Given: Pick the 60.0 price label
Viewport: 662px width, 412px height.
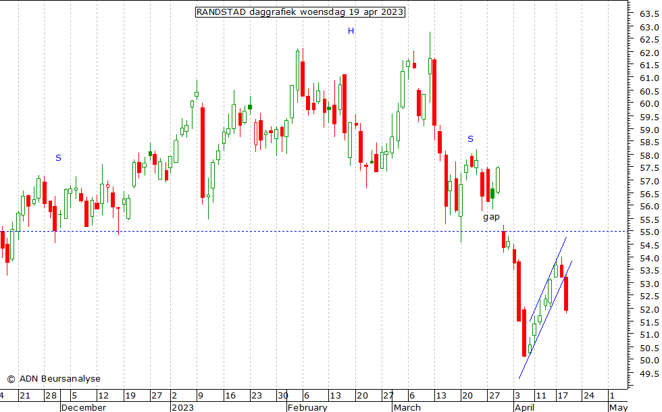Looking at the screenshot, I should pos(649,104).
